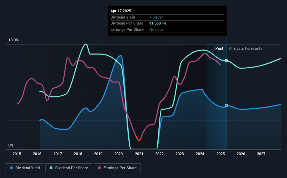287x178 pixels.
Task: Click the 2021 x-axis label
Action: [139, 154]
